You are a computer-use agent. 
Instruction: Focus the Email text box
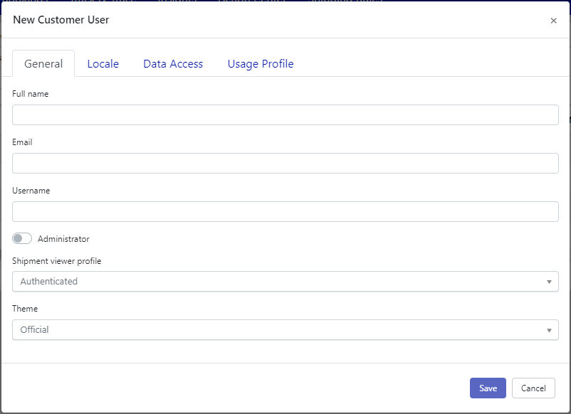285,164
